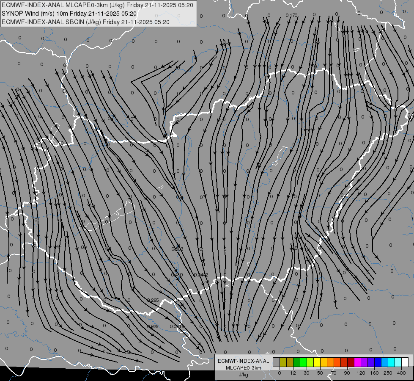Click the MLCAPE0-3km title line in header

[97, 5]
